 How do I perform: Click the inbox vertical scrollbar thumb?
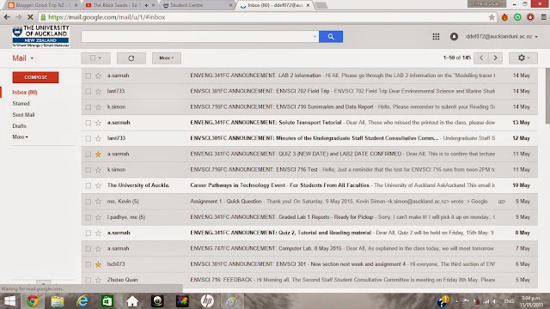(547, 95)
